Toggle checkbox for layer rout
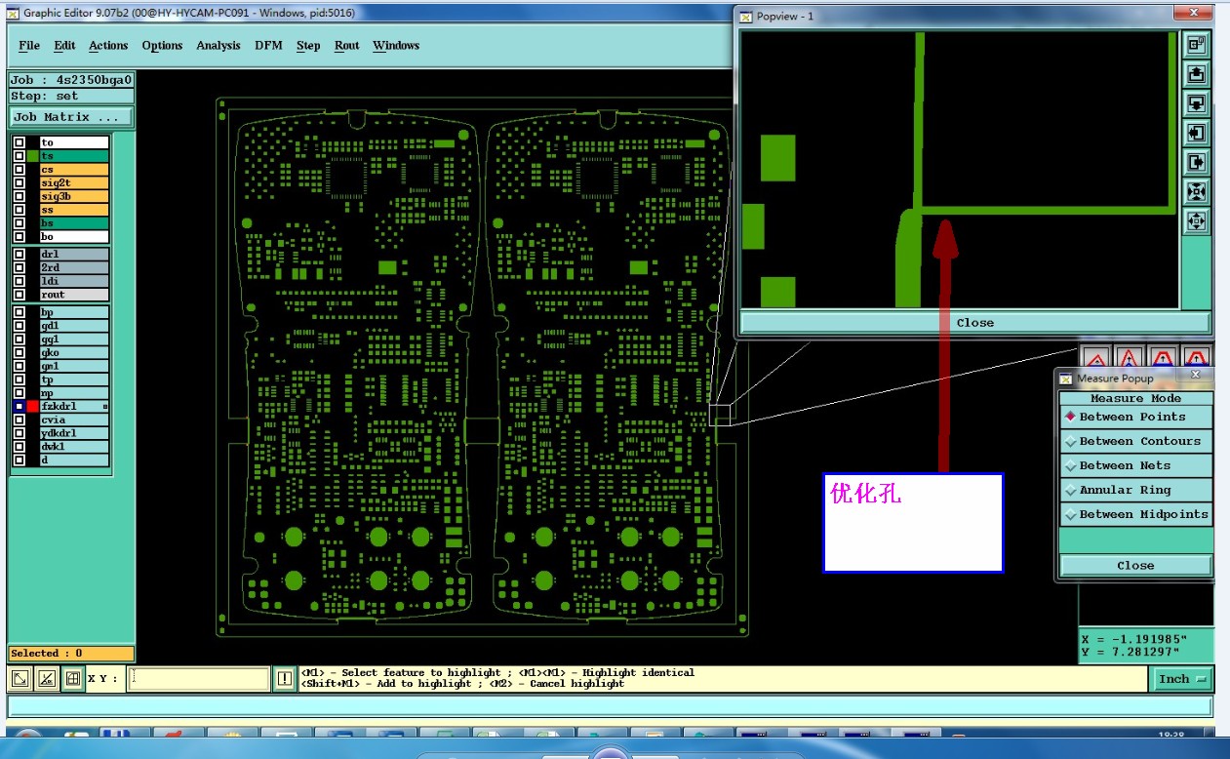Image resolution: width=1230 pixels, height=759 pixels. (19, 295)
